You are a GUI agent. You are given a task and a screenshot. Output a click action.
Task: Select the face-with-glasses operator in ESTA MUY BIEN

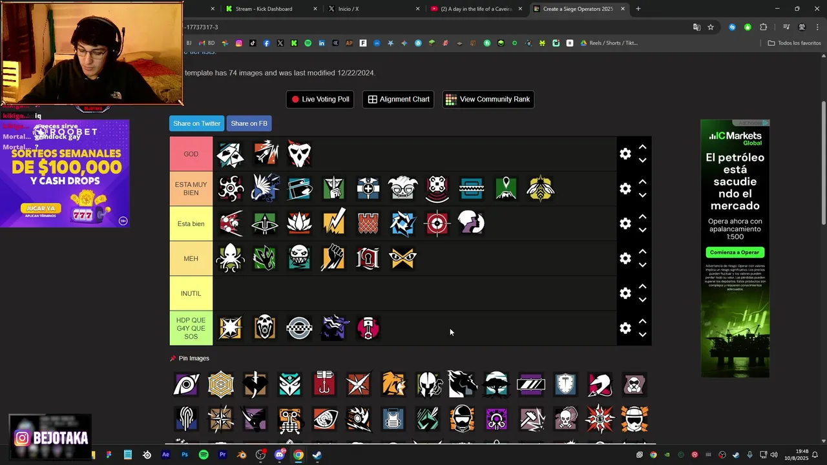point(403,189)
